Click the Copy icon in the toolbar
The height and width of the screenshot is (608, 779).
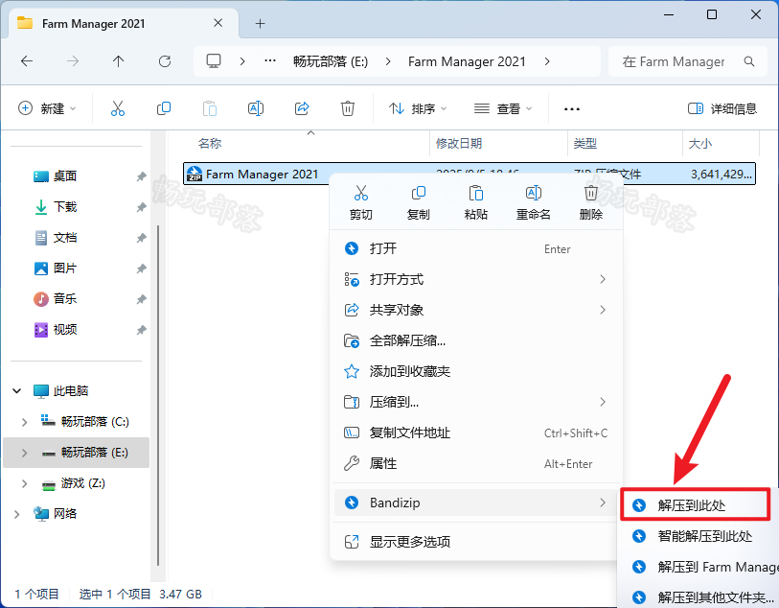164,108
